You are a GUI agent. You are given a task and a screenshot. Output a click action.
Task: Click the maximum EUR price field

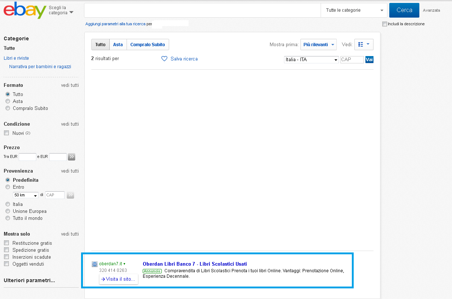(x=58, y=157)
